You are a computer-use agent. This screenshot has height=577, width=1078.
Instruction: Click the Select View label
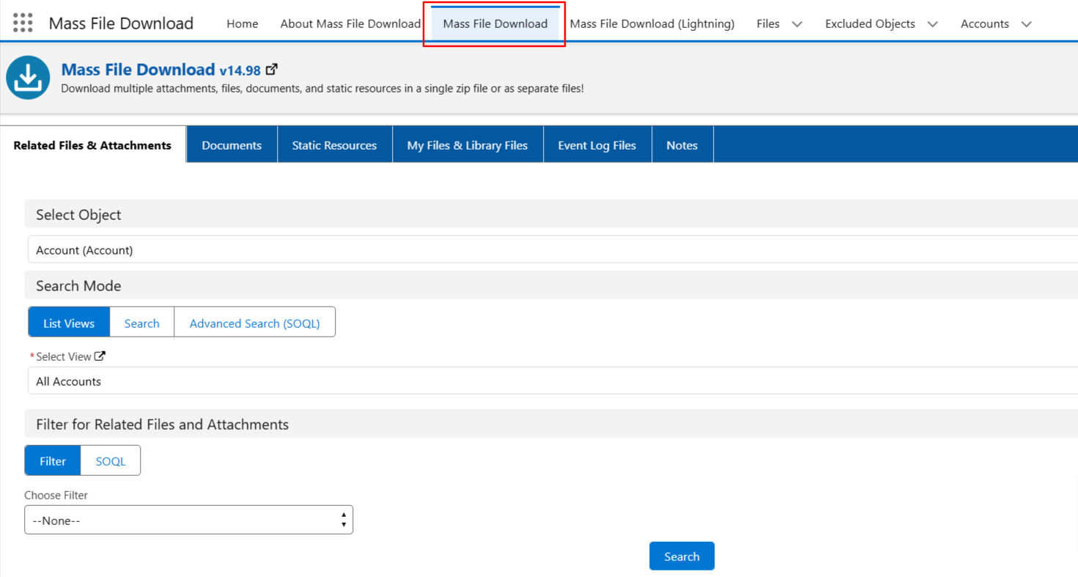point(64,356)
